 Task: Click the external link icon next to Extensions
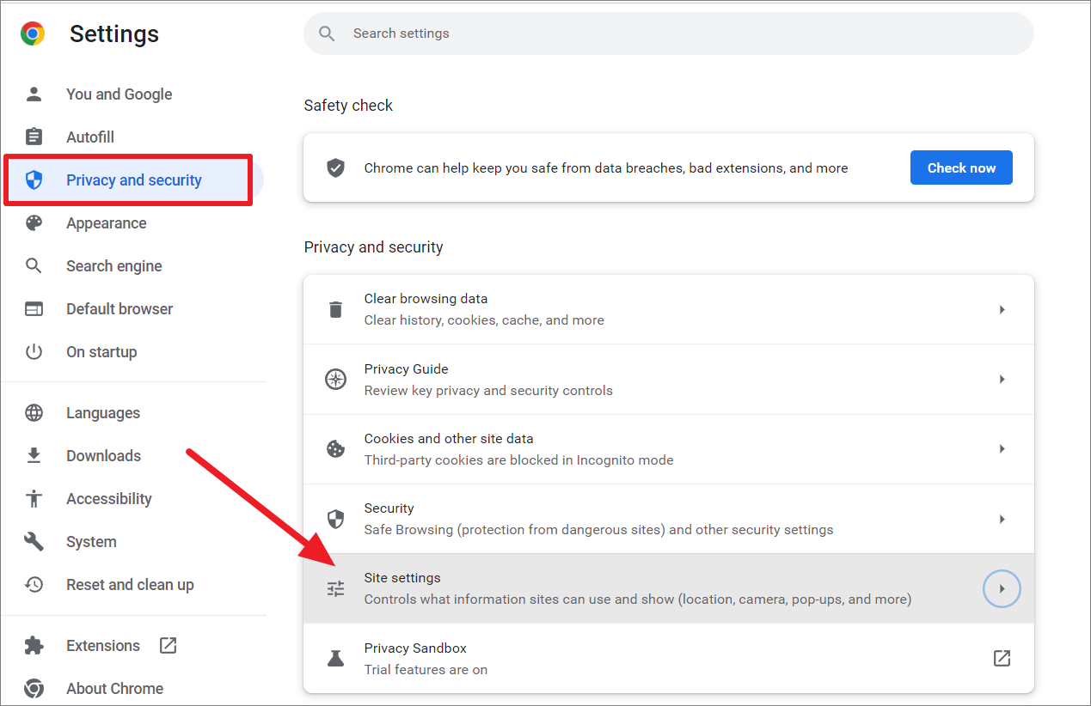168,645
